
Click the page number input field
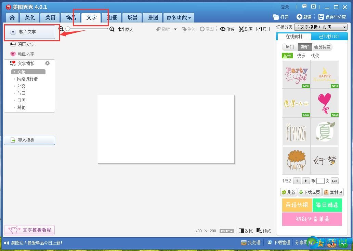pyautogui.click(x=321, y=181)
